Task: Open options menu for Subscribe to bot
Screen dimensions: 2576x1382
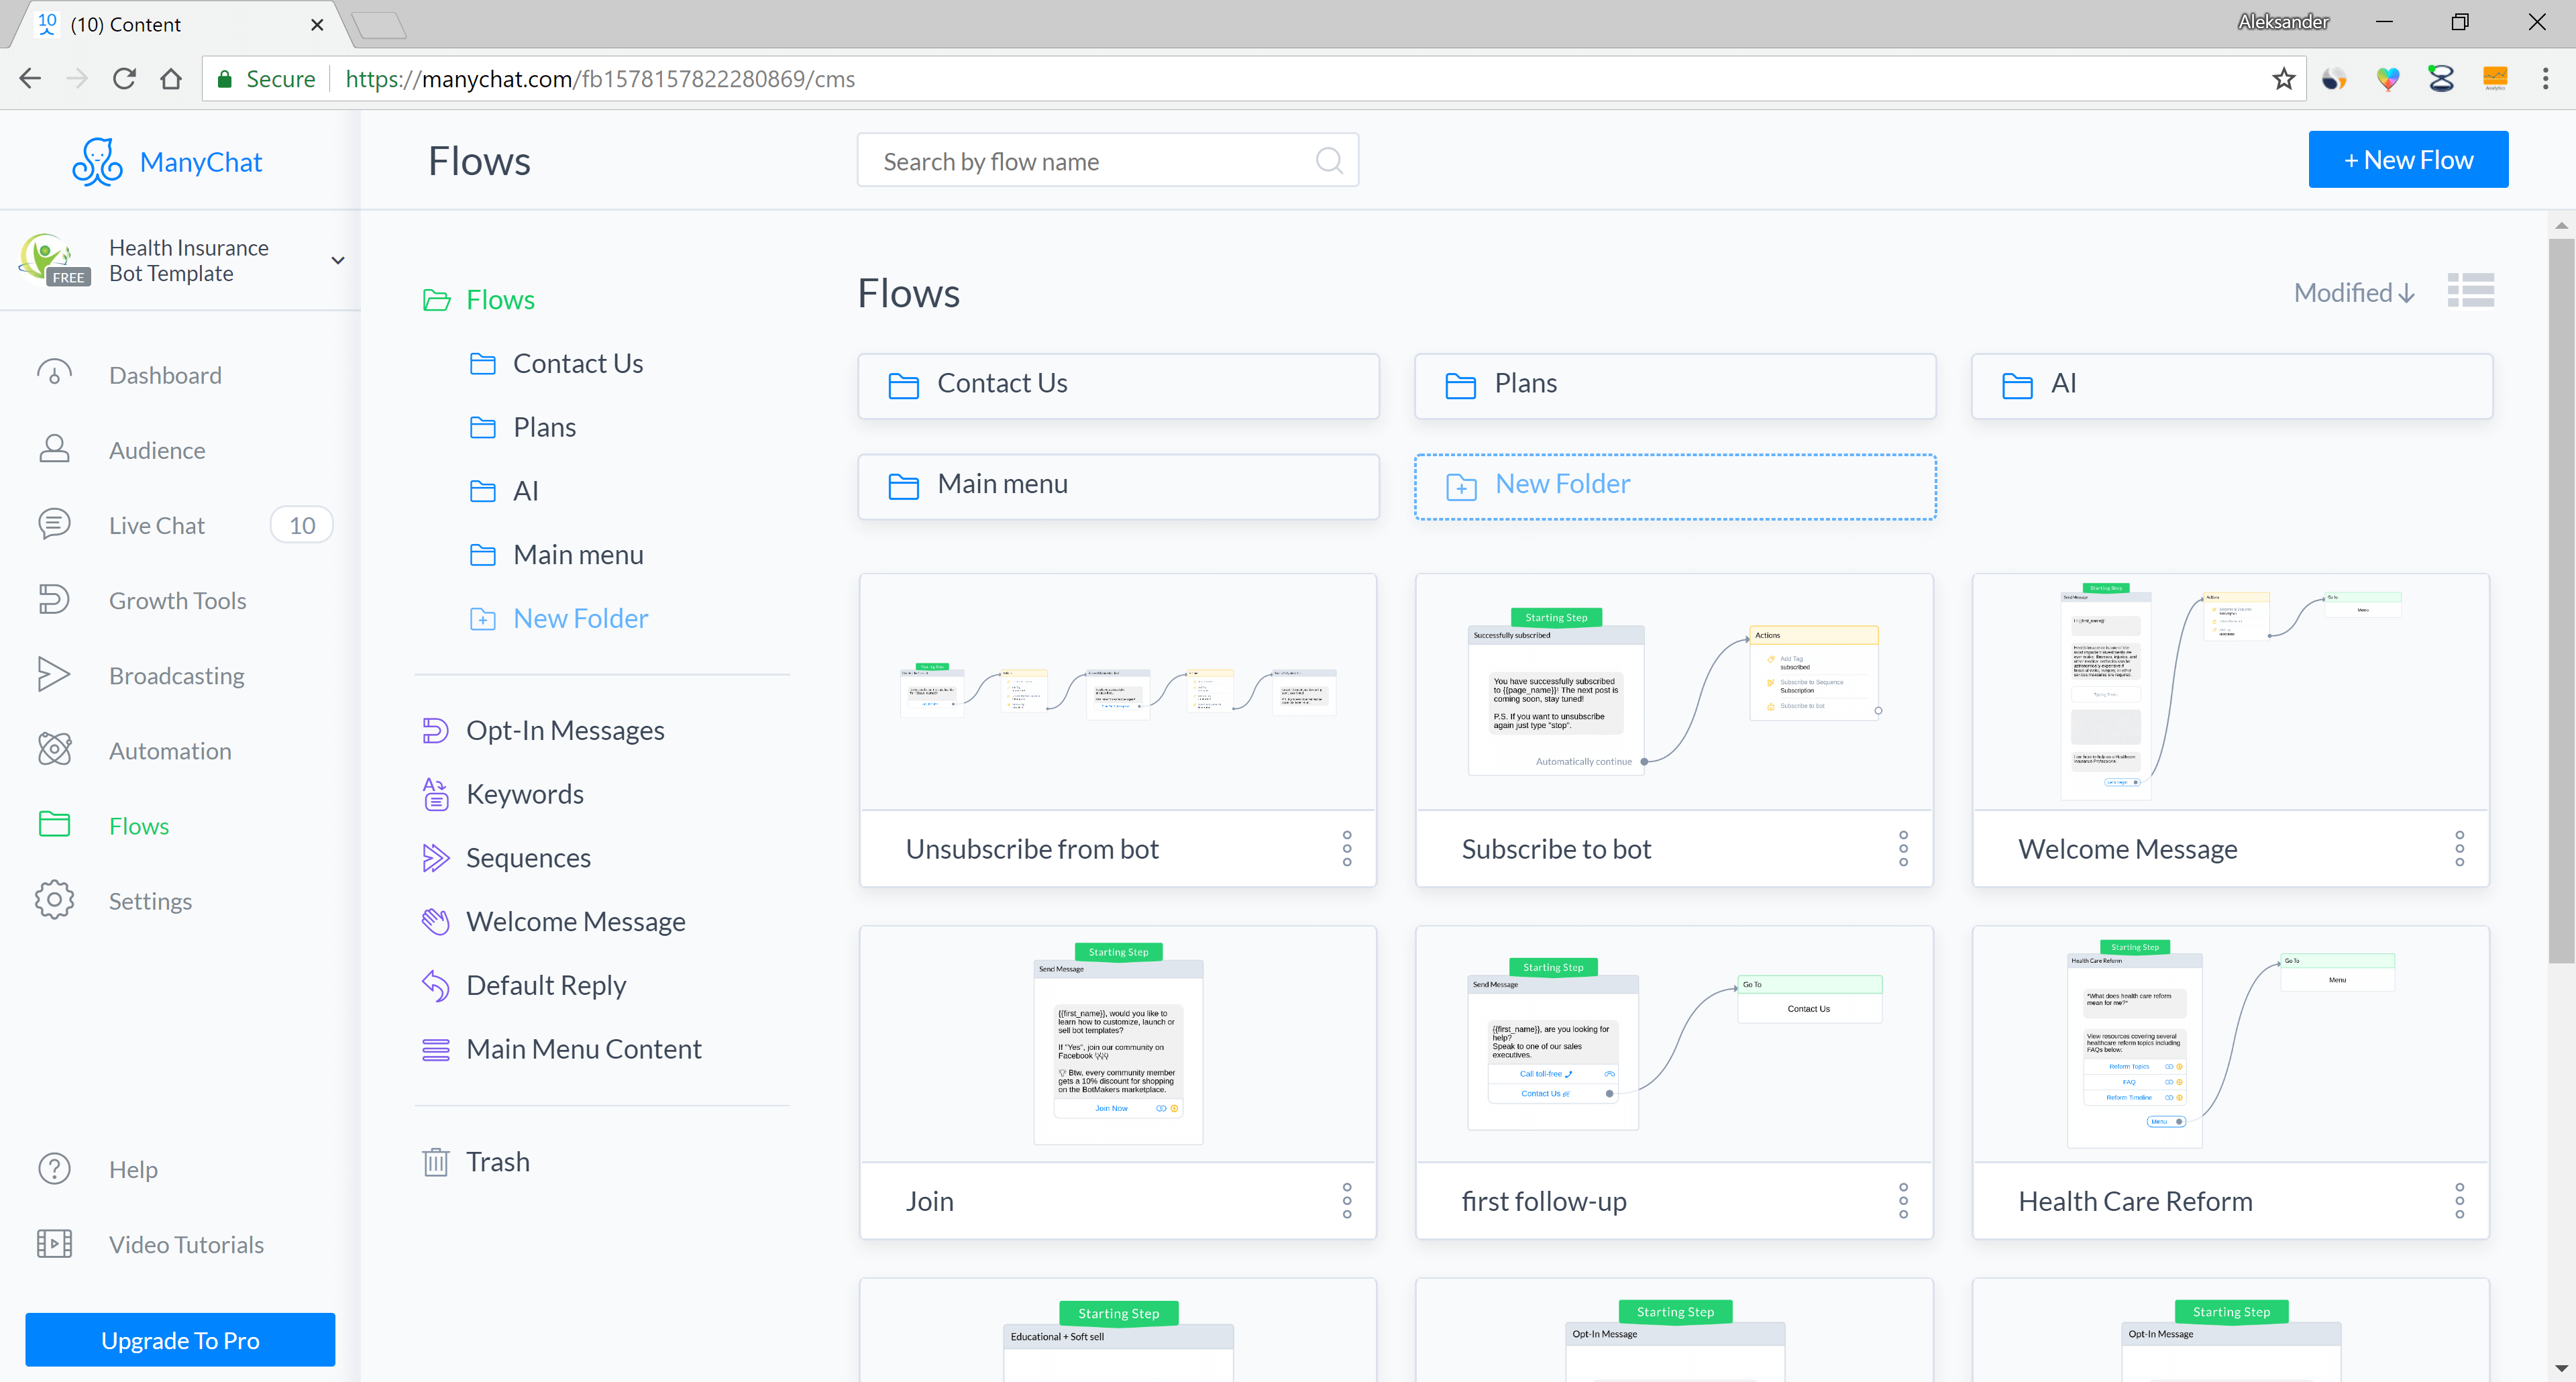Action: pos(1902,848)
